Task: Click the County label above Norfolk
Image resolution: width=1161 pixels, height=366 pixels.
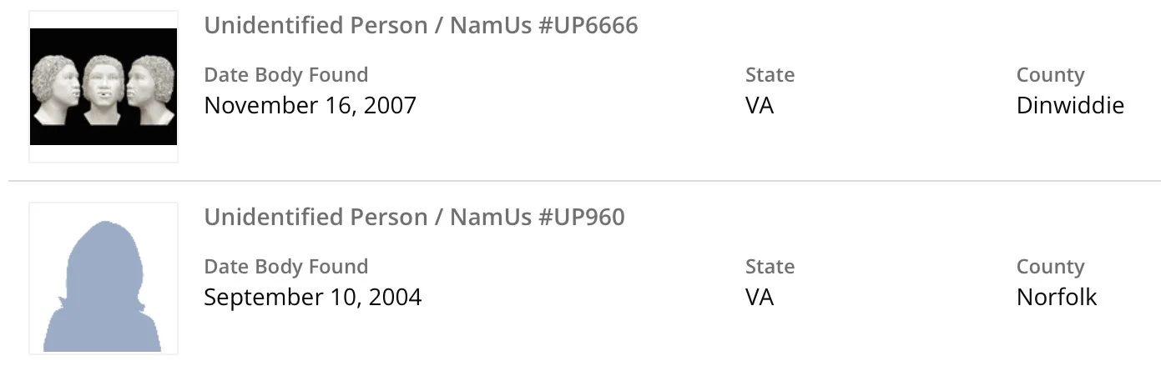Action: pos(1050,267)
